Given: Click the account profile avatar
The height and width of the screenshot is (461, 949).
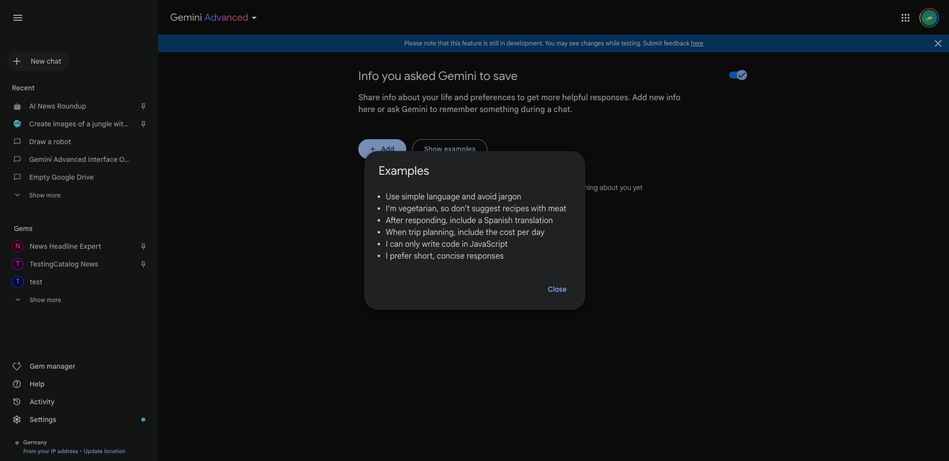Looking at the screenshot, I should click(929, 18).
